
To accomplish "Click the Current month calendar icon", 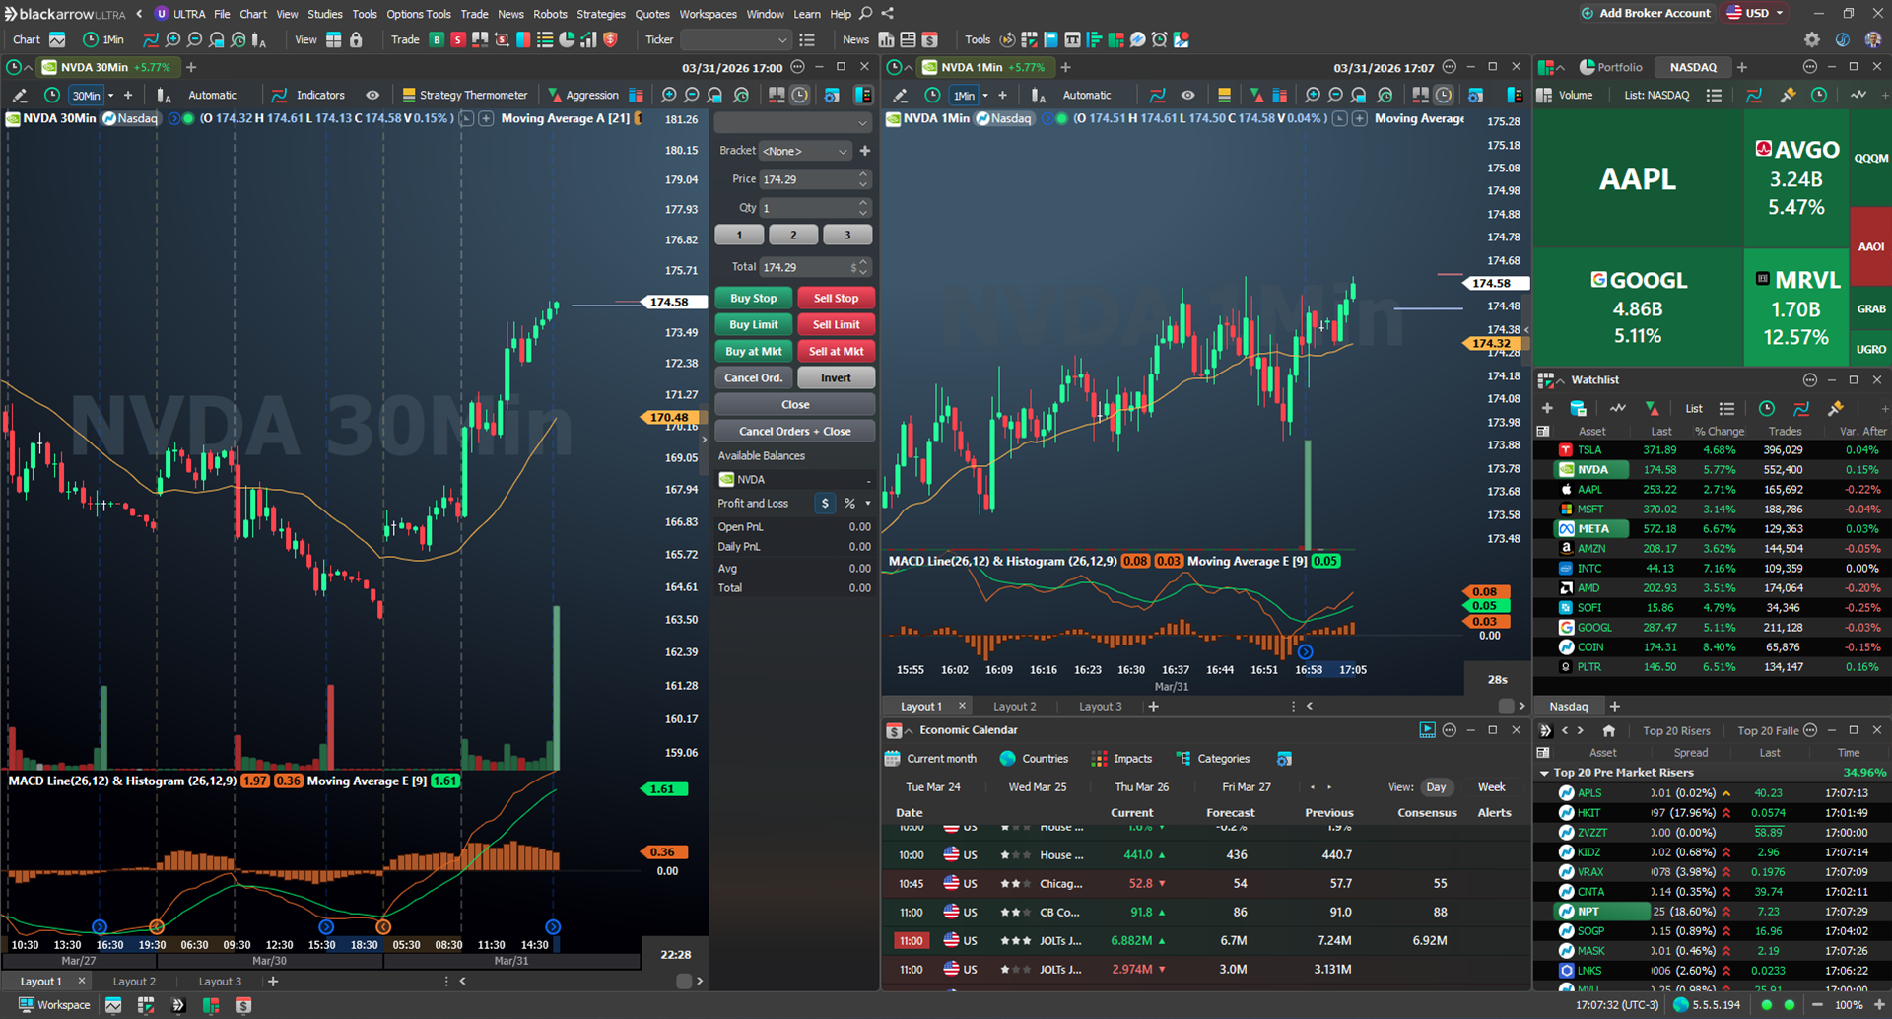I will 893,759.
